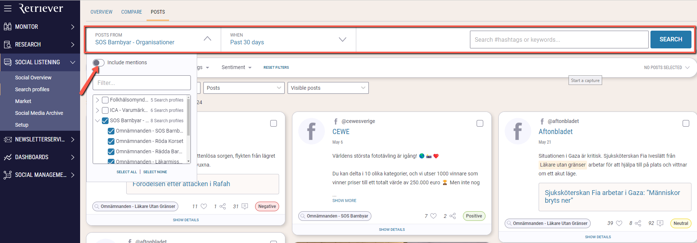Screen dimensions: 697x243
Task: Click heart icon on the Rafah post
Action: click(x=204, y=206)
